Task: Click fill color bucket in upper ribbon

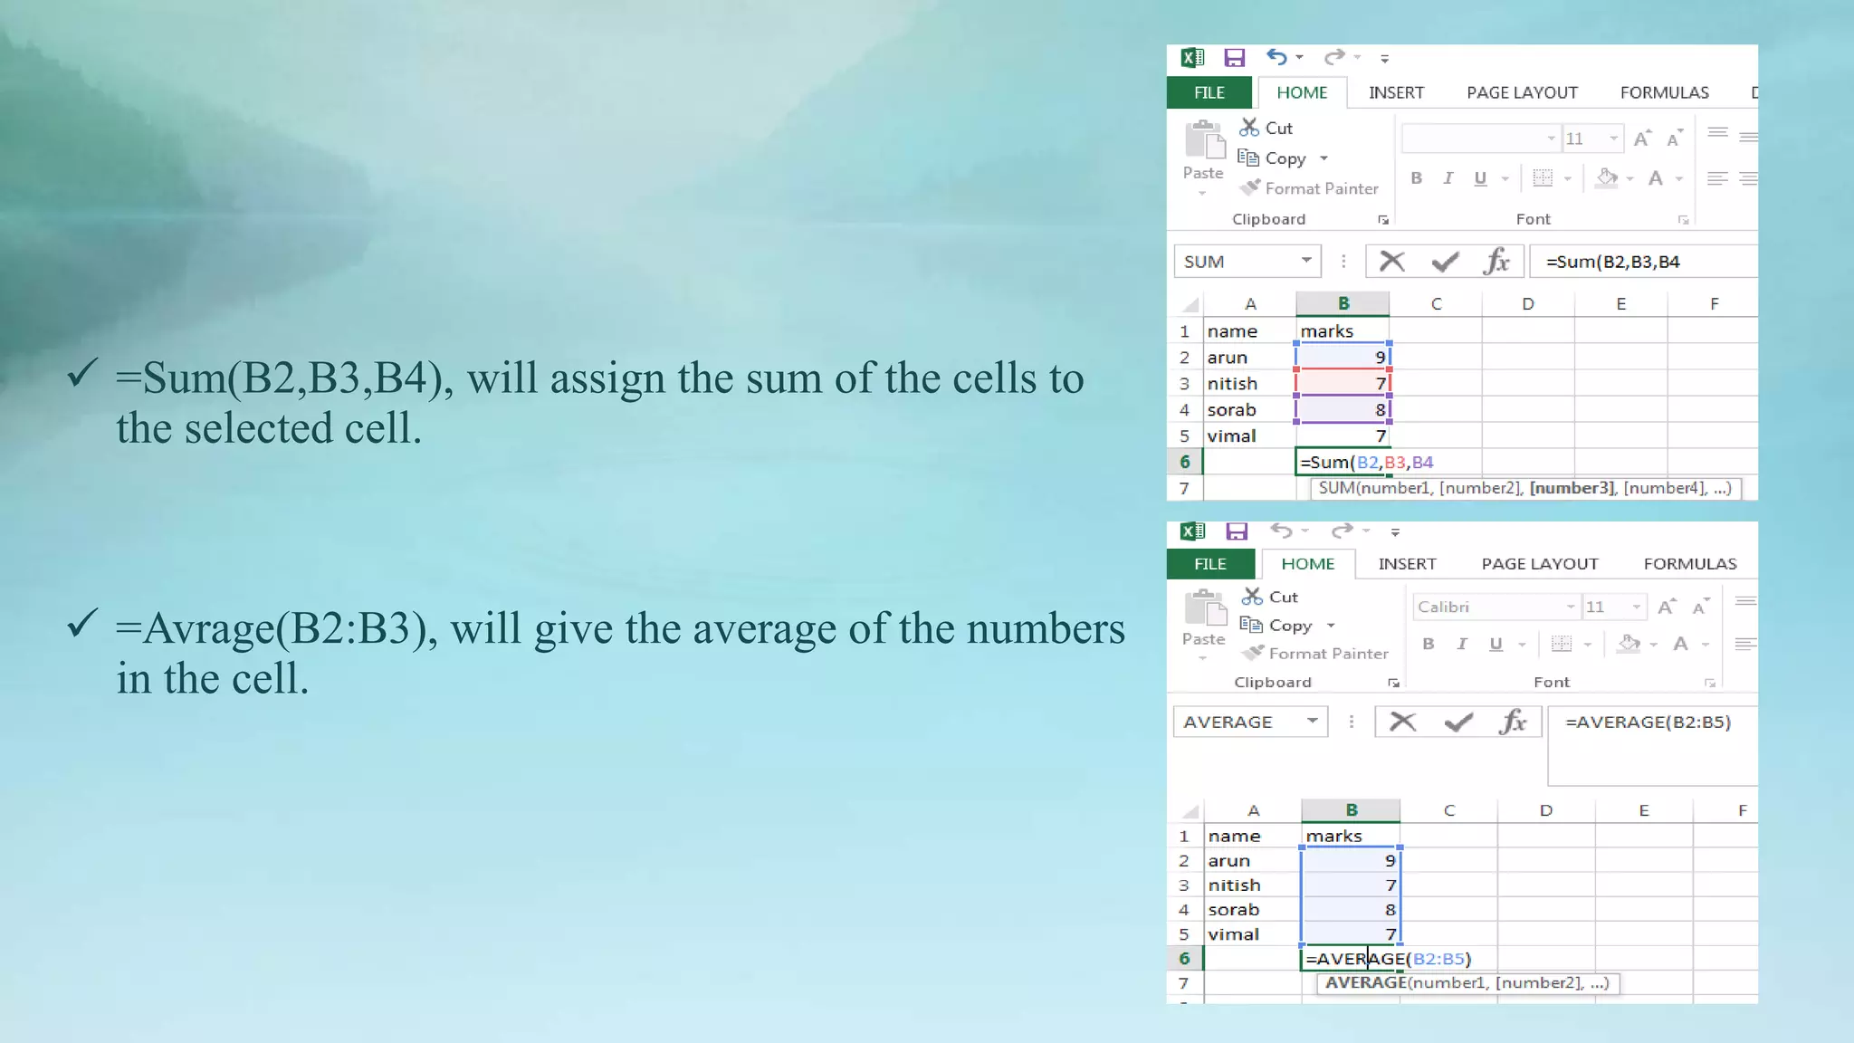Action: [1607, 178]
